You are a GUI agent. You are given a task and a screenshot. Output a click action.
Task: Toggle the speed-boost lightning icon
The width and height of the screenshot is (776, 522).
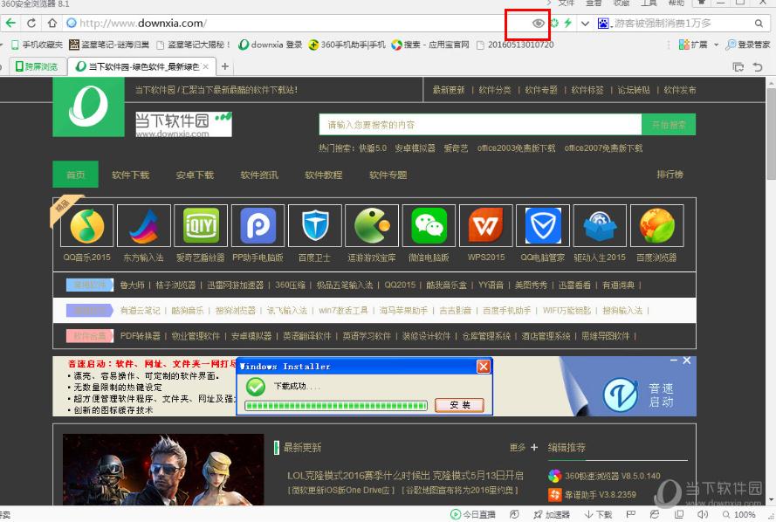(x=567, y=24)
